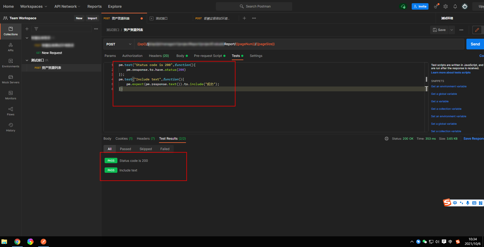
Task: Open request three-dot options next to Save
Action: pyautogui.click(x=461, y=30)
